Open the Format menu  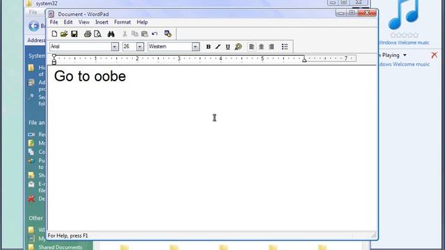pos(122,22)
